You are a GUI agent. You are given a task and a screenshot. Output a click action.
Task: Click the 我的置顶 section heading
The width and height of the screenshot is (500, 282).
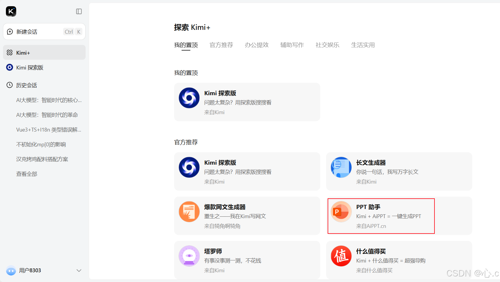(x=186, y=73)
